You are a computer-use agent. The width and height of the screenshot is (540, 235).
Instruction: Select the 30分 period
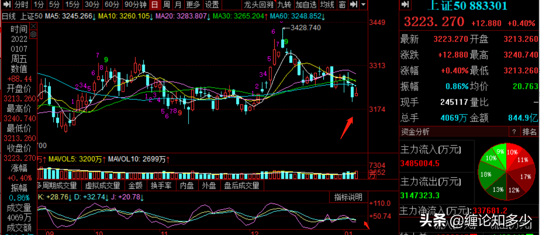pos(92,5)
